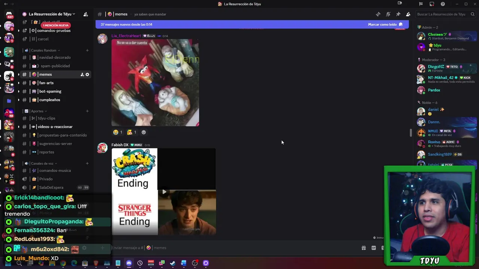This screenshot has width=479, height=269.
Task: Click the pop-out window icon in the title bar
Action: [400, 3]
